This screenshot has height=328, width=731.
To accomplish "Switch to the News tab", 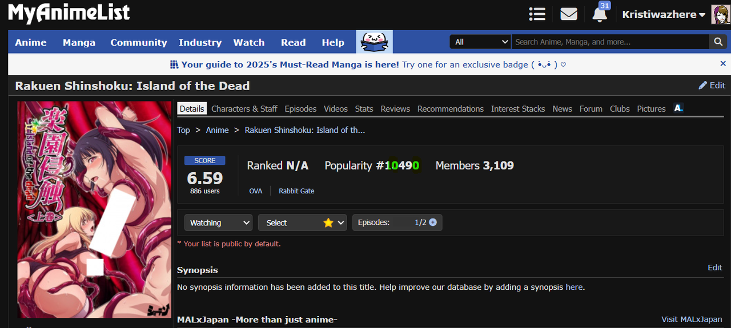I will click(x=563, y=108).
